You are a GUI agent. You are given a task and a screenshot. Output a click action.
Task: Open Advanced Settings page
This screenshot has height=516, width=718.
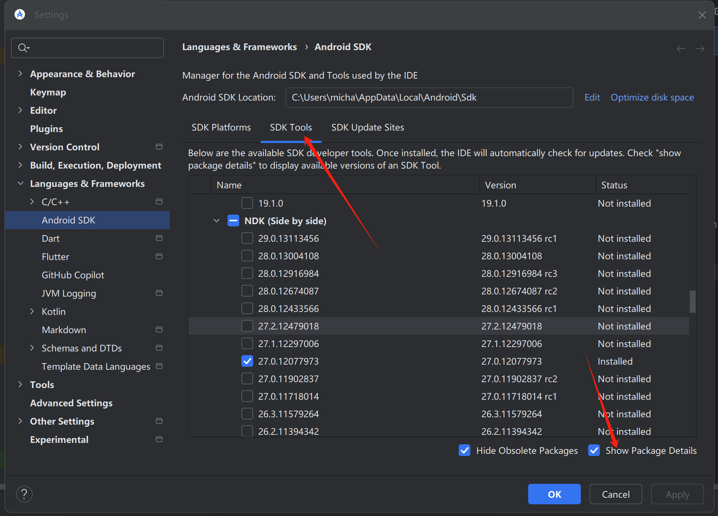[71, 403]
